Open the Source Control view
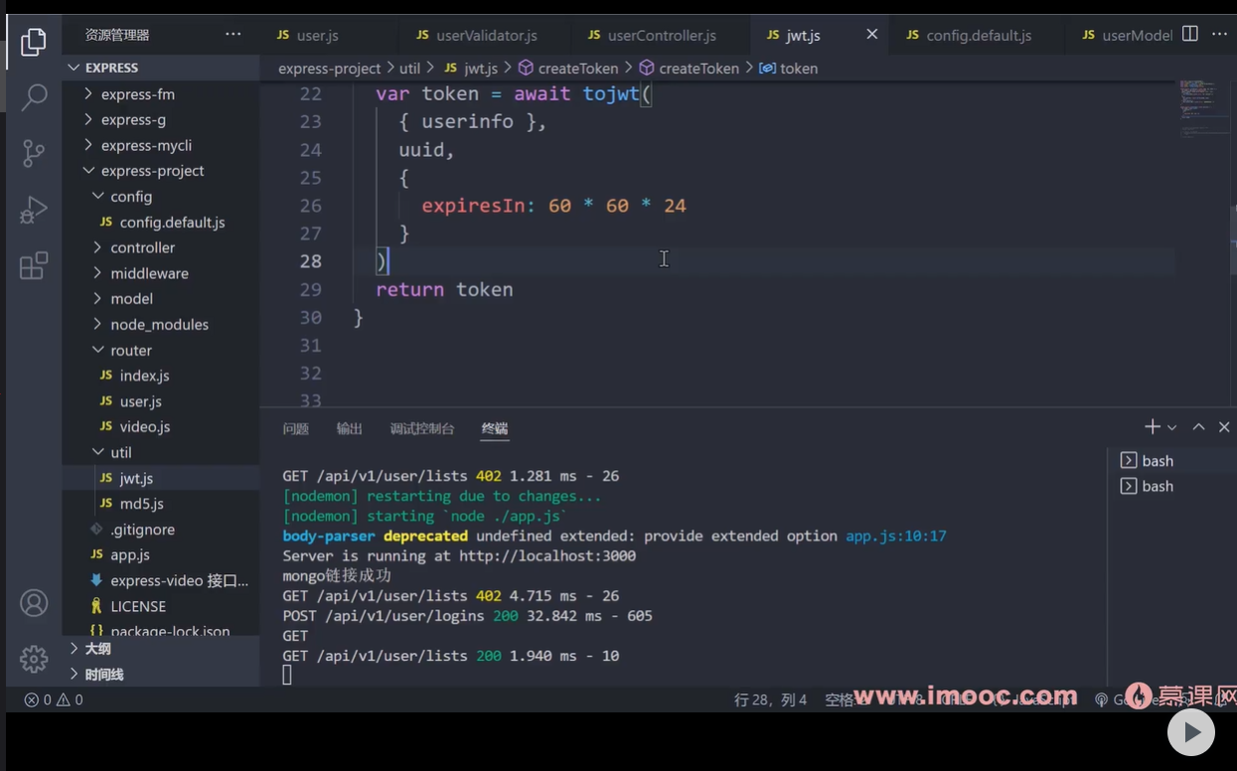Image resolution: width=1237 pixels, height=771 pixels. pyautogui.click(x=34, y=153)
